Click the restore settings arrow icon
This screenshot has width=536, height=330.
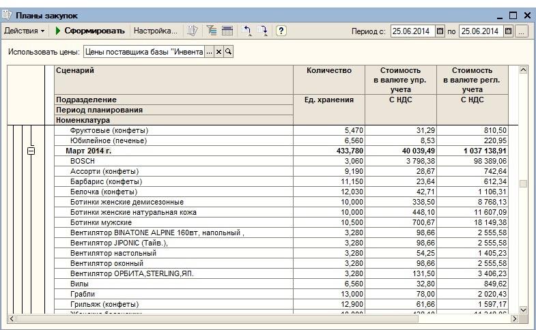(x=246, y=31)
